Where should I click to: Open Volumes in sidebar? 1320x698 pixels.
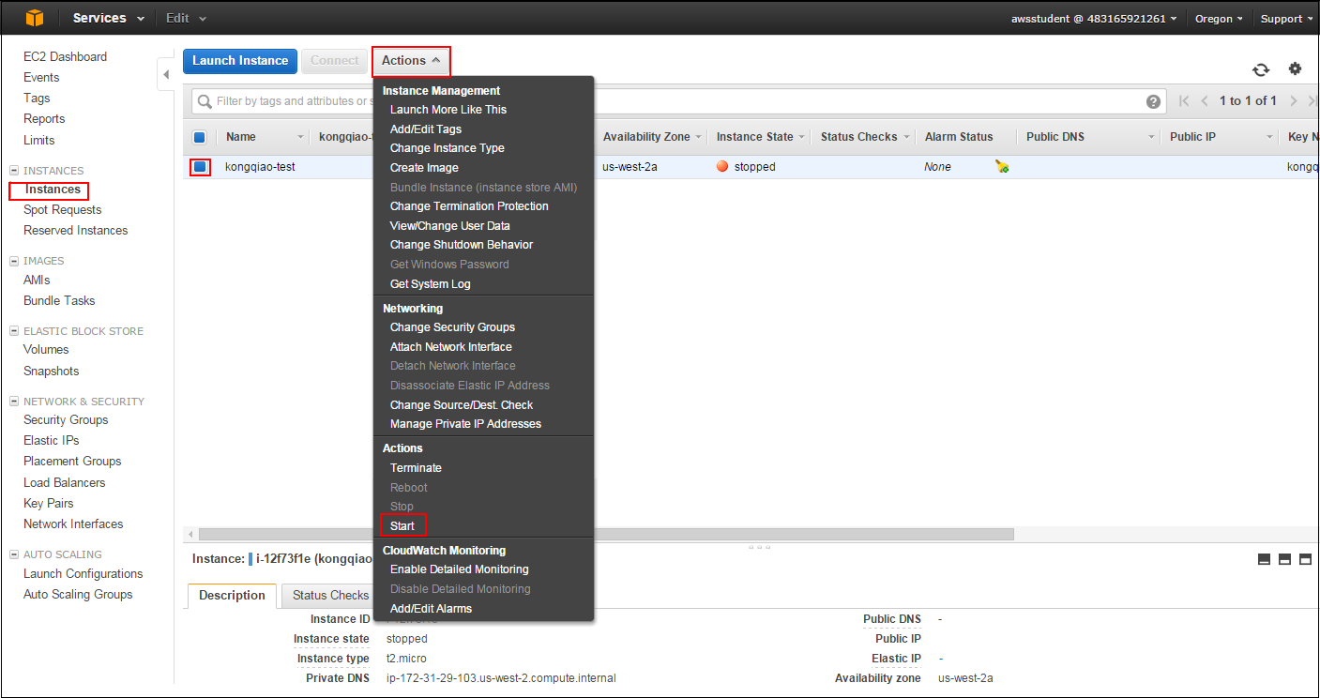(46, 350)
